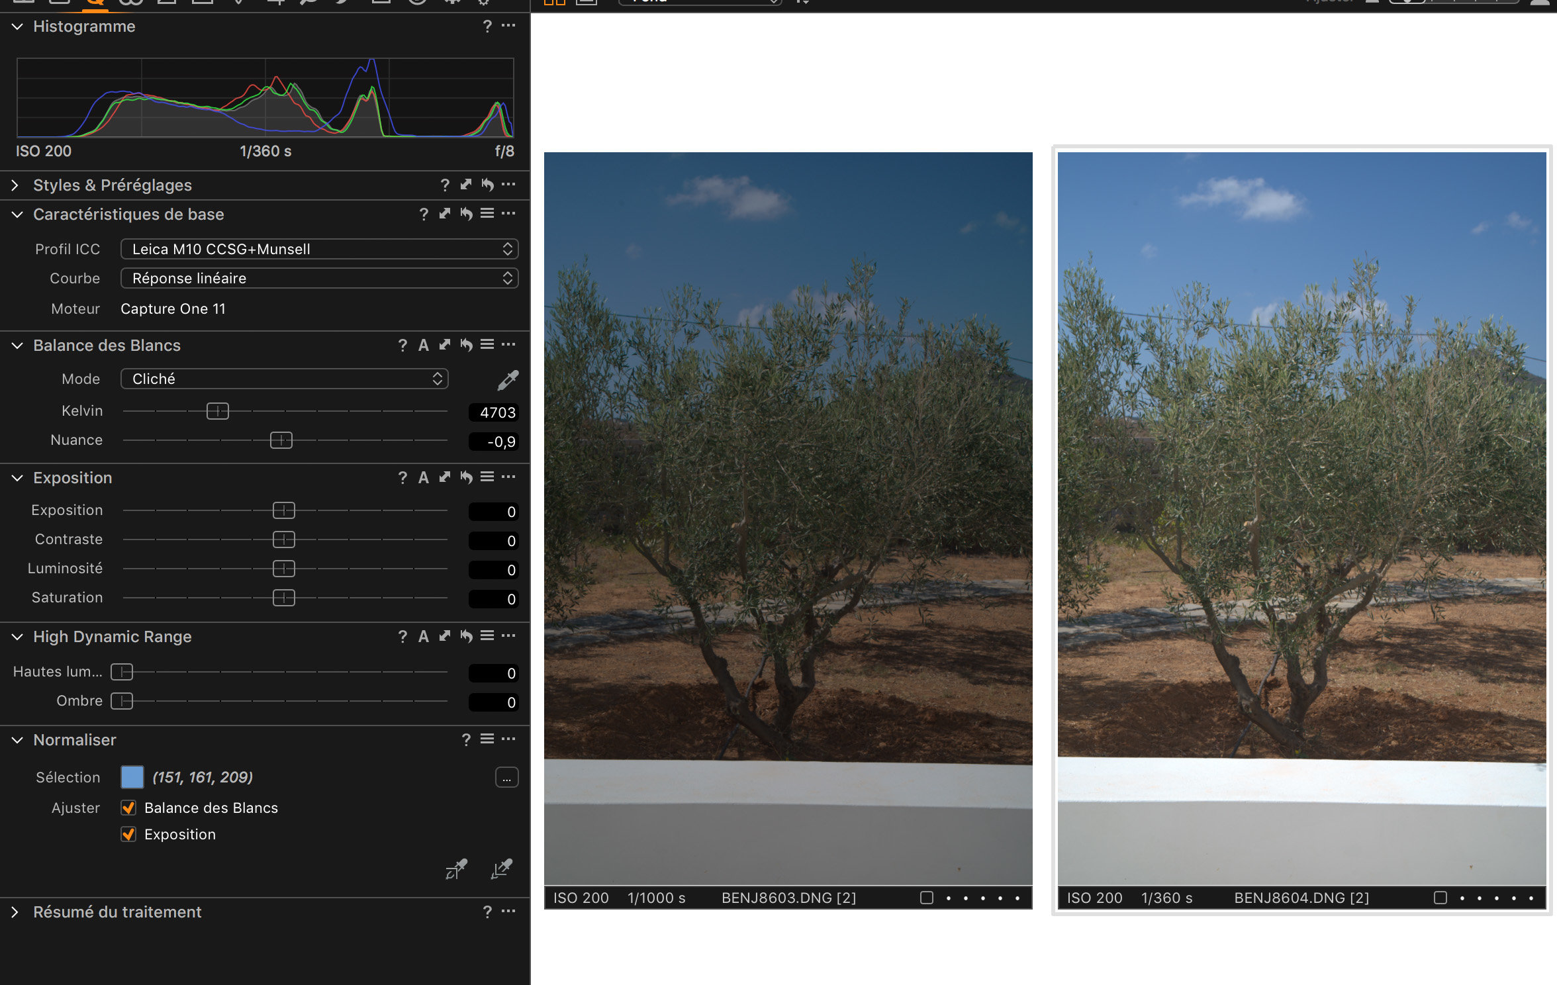Click the Kelvin slider handle

217,411
